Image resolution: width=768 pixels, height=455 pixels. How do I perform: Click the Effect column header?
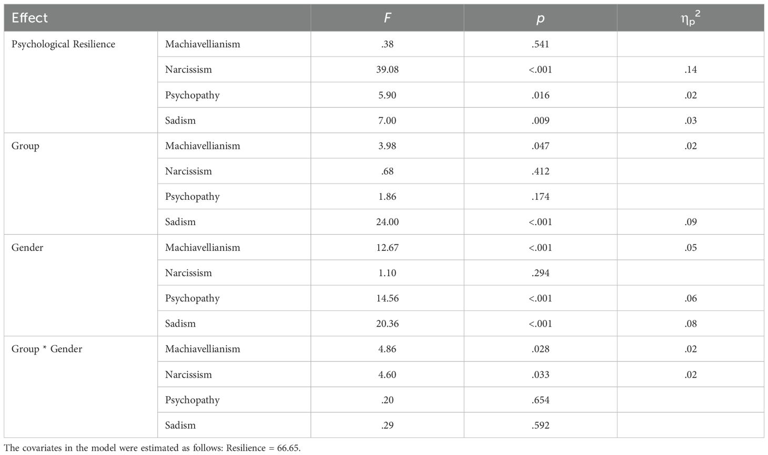point(30,18)
